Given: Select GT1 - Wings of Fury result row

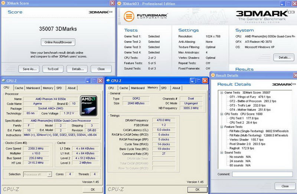Looking at the screenshot, I should pos(250,97).
